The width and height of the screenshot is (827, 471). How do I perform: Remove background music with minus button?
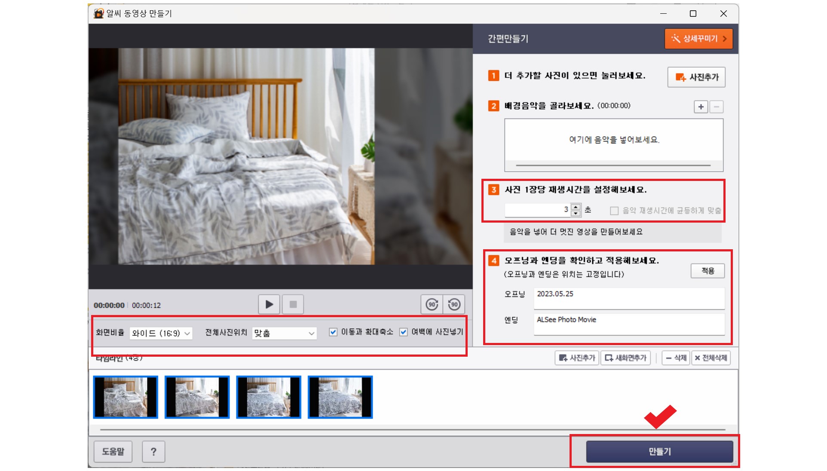[x=716, y=107]
